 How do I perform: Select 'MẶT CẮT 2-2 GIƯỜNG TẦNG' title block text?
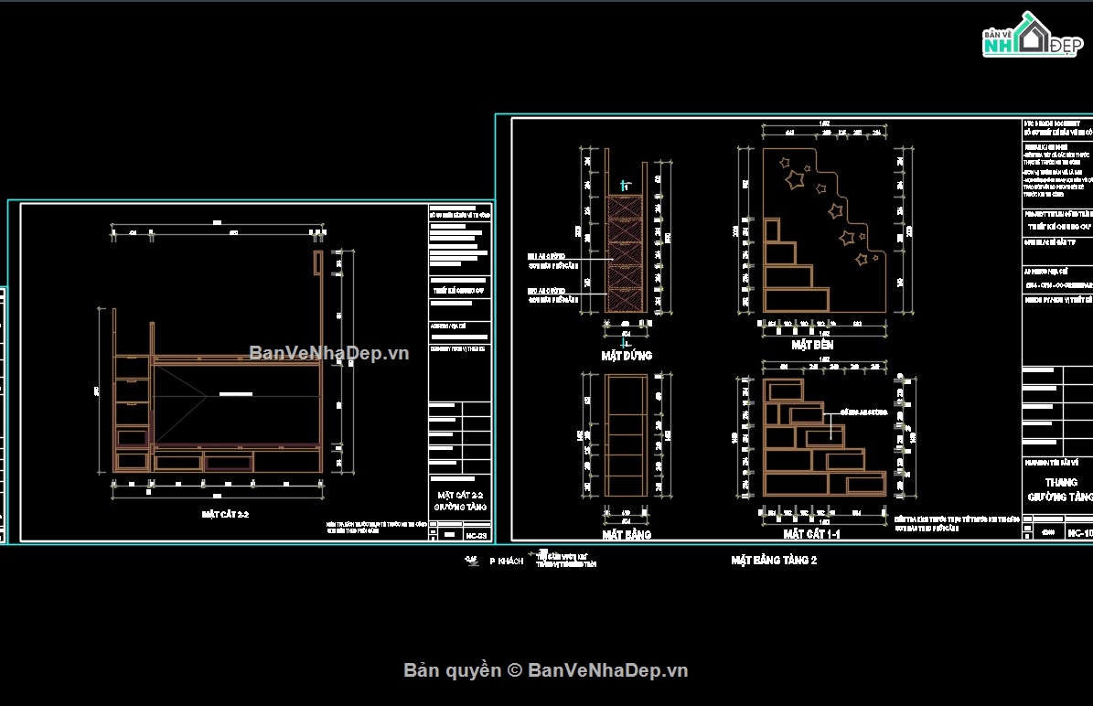pos(460,501)
